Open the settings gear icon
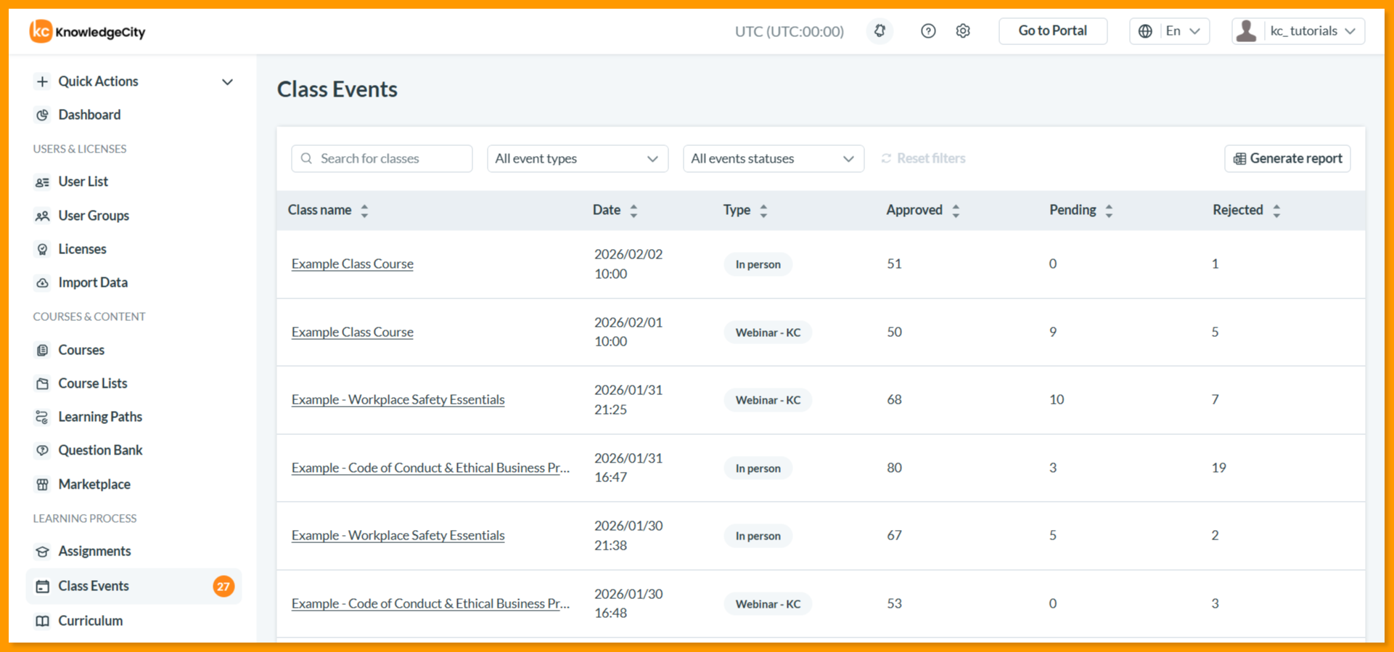Viewport: 1394px width, 652px height. pyautogui.click(x=963, y=31)
